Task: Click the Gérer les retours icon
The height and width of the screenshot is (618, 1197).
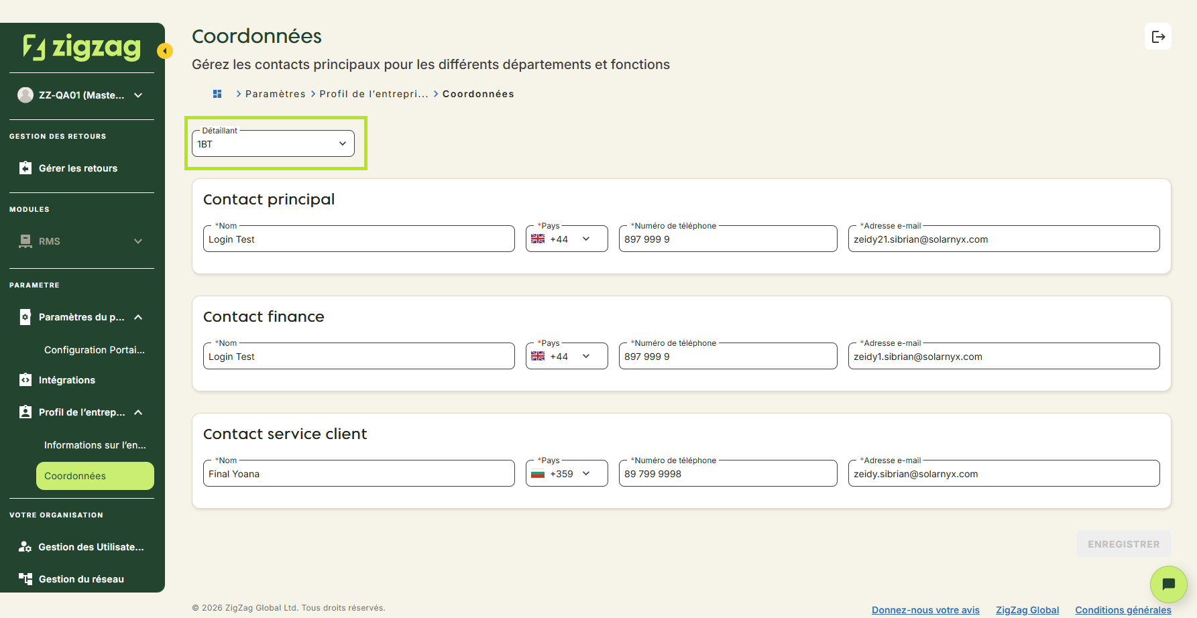Action: point(25,168)
